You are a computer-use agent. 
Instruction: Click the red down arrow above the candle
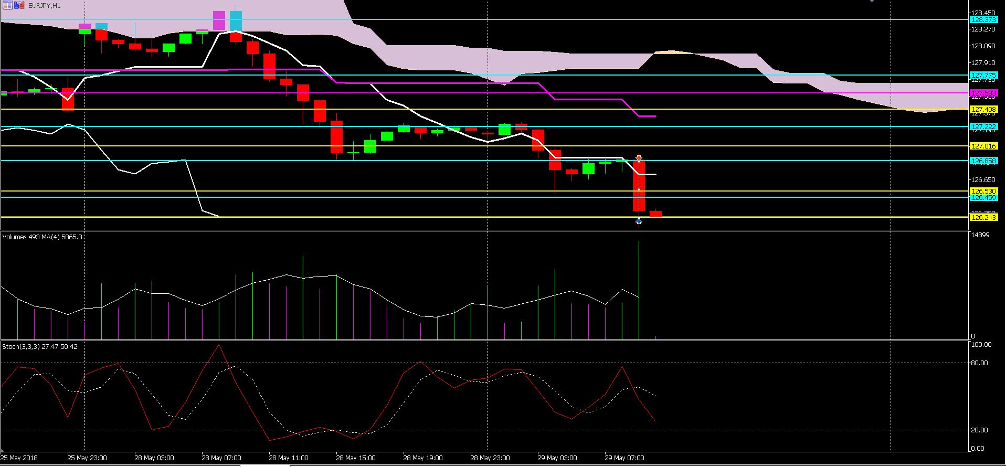tap(639, 157)
